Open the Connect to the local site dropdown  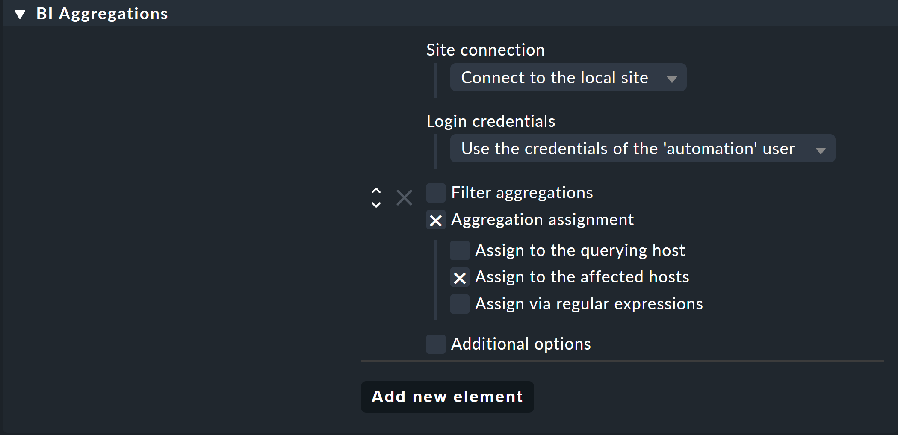568,77
